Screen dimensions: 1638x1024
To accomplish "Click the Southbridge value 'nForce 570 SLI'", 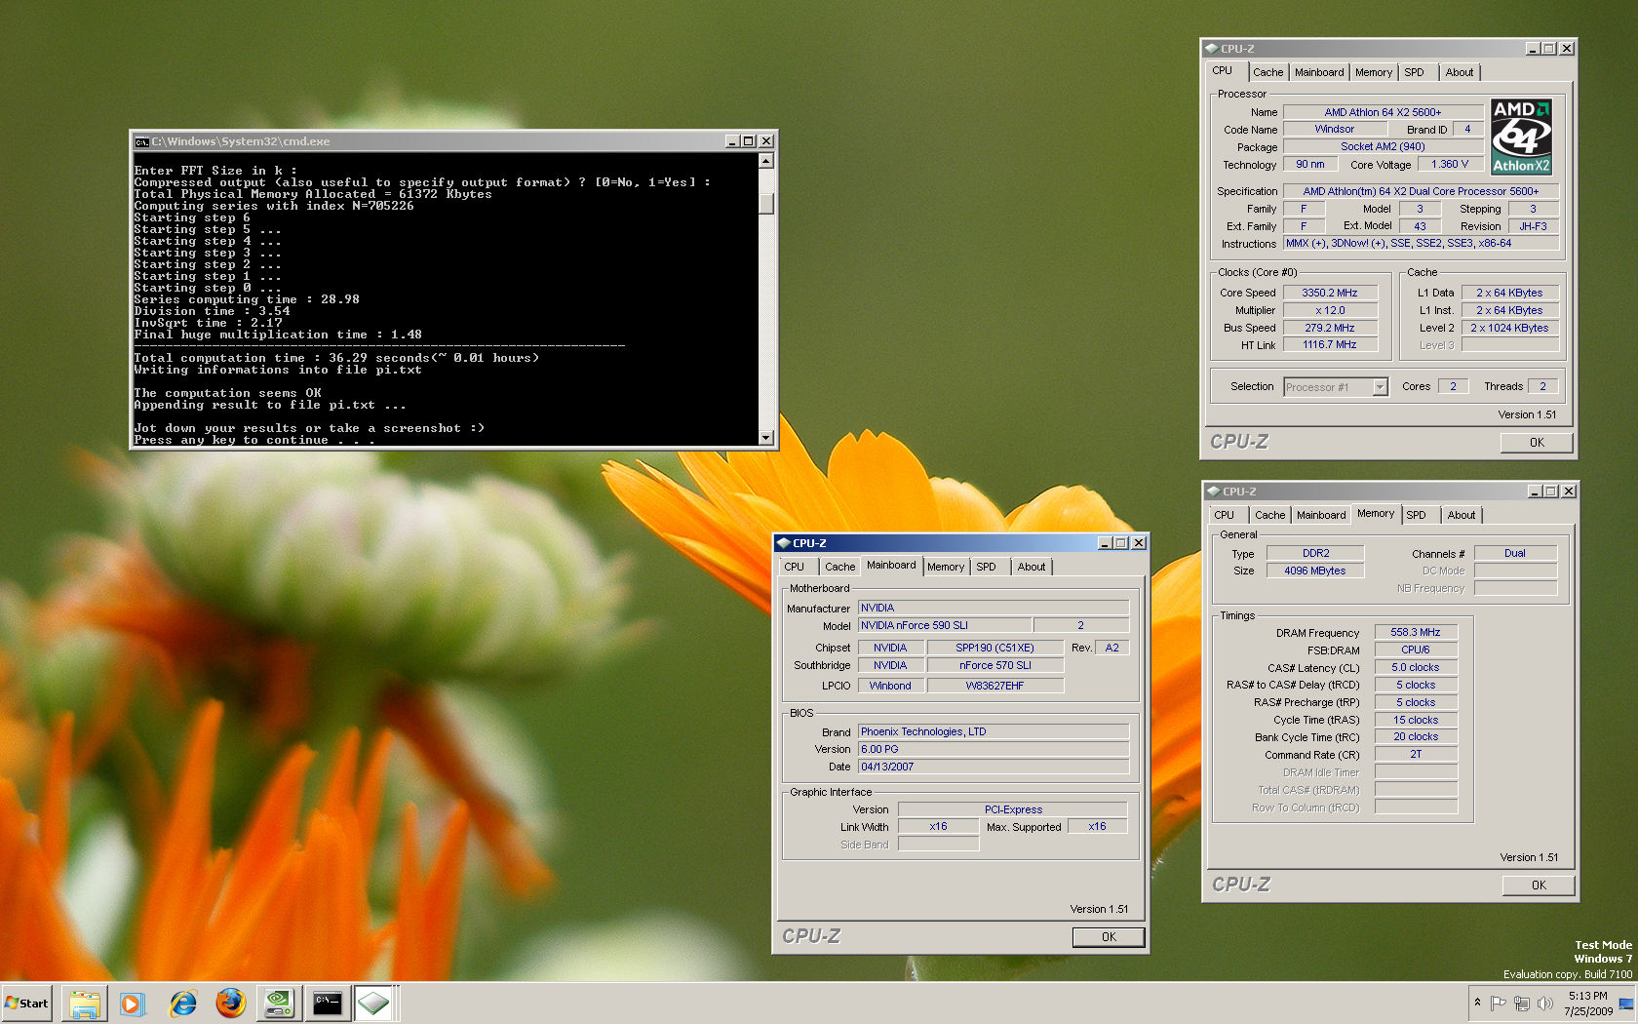I will 994,665.
